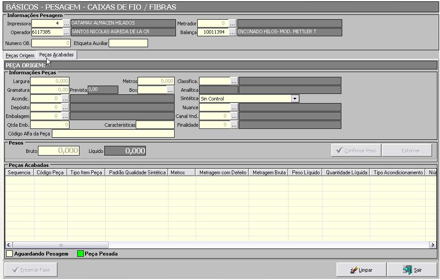440x280 pixels.
Task: Focus the Numero OB. input field
Action: point(51,43)
